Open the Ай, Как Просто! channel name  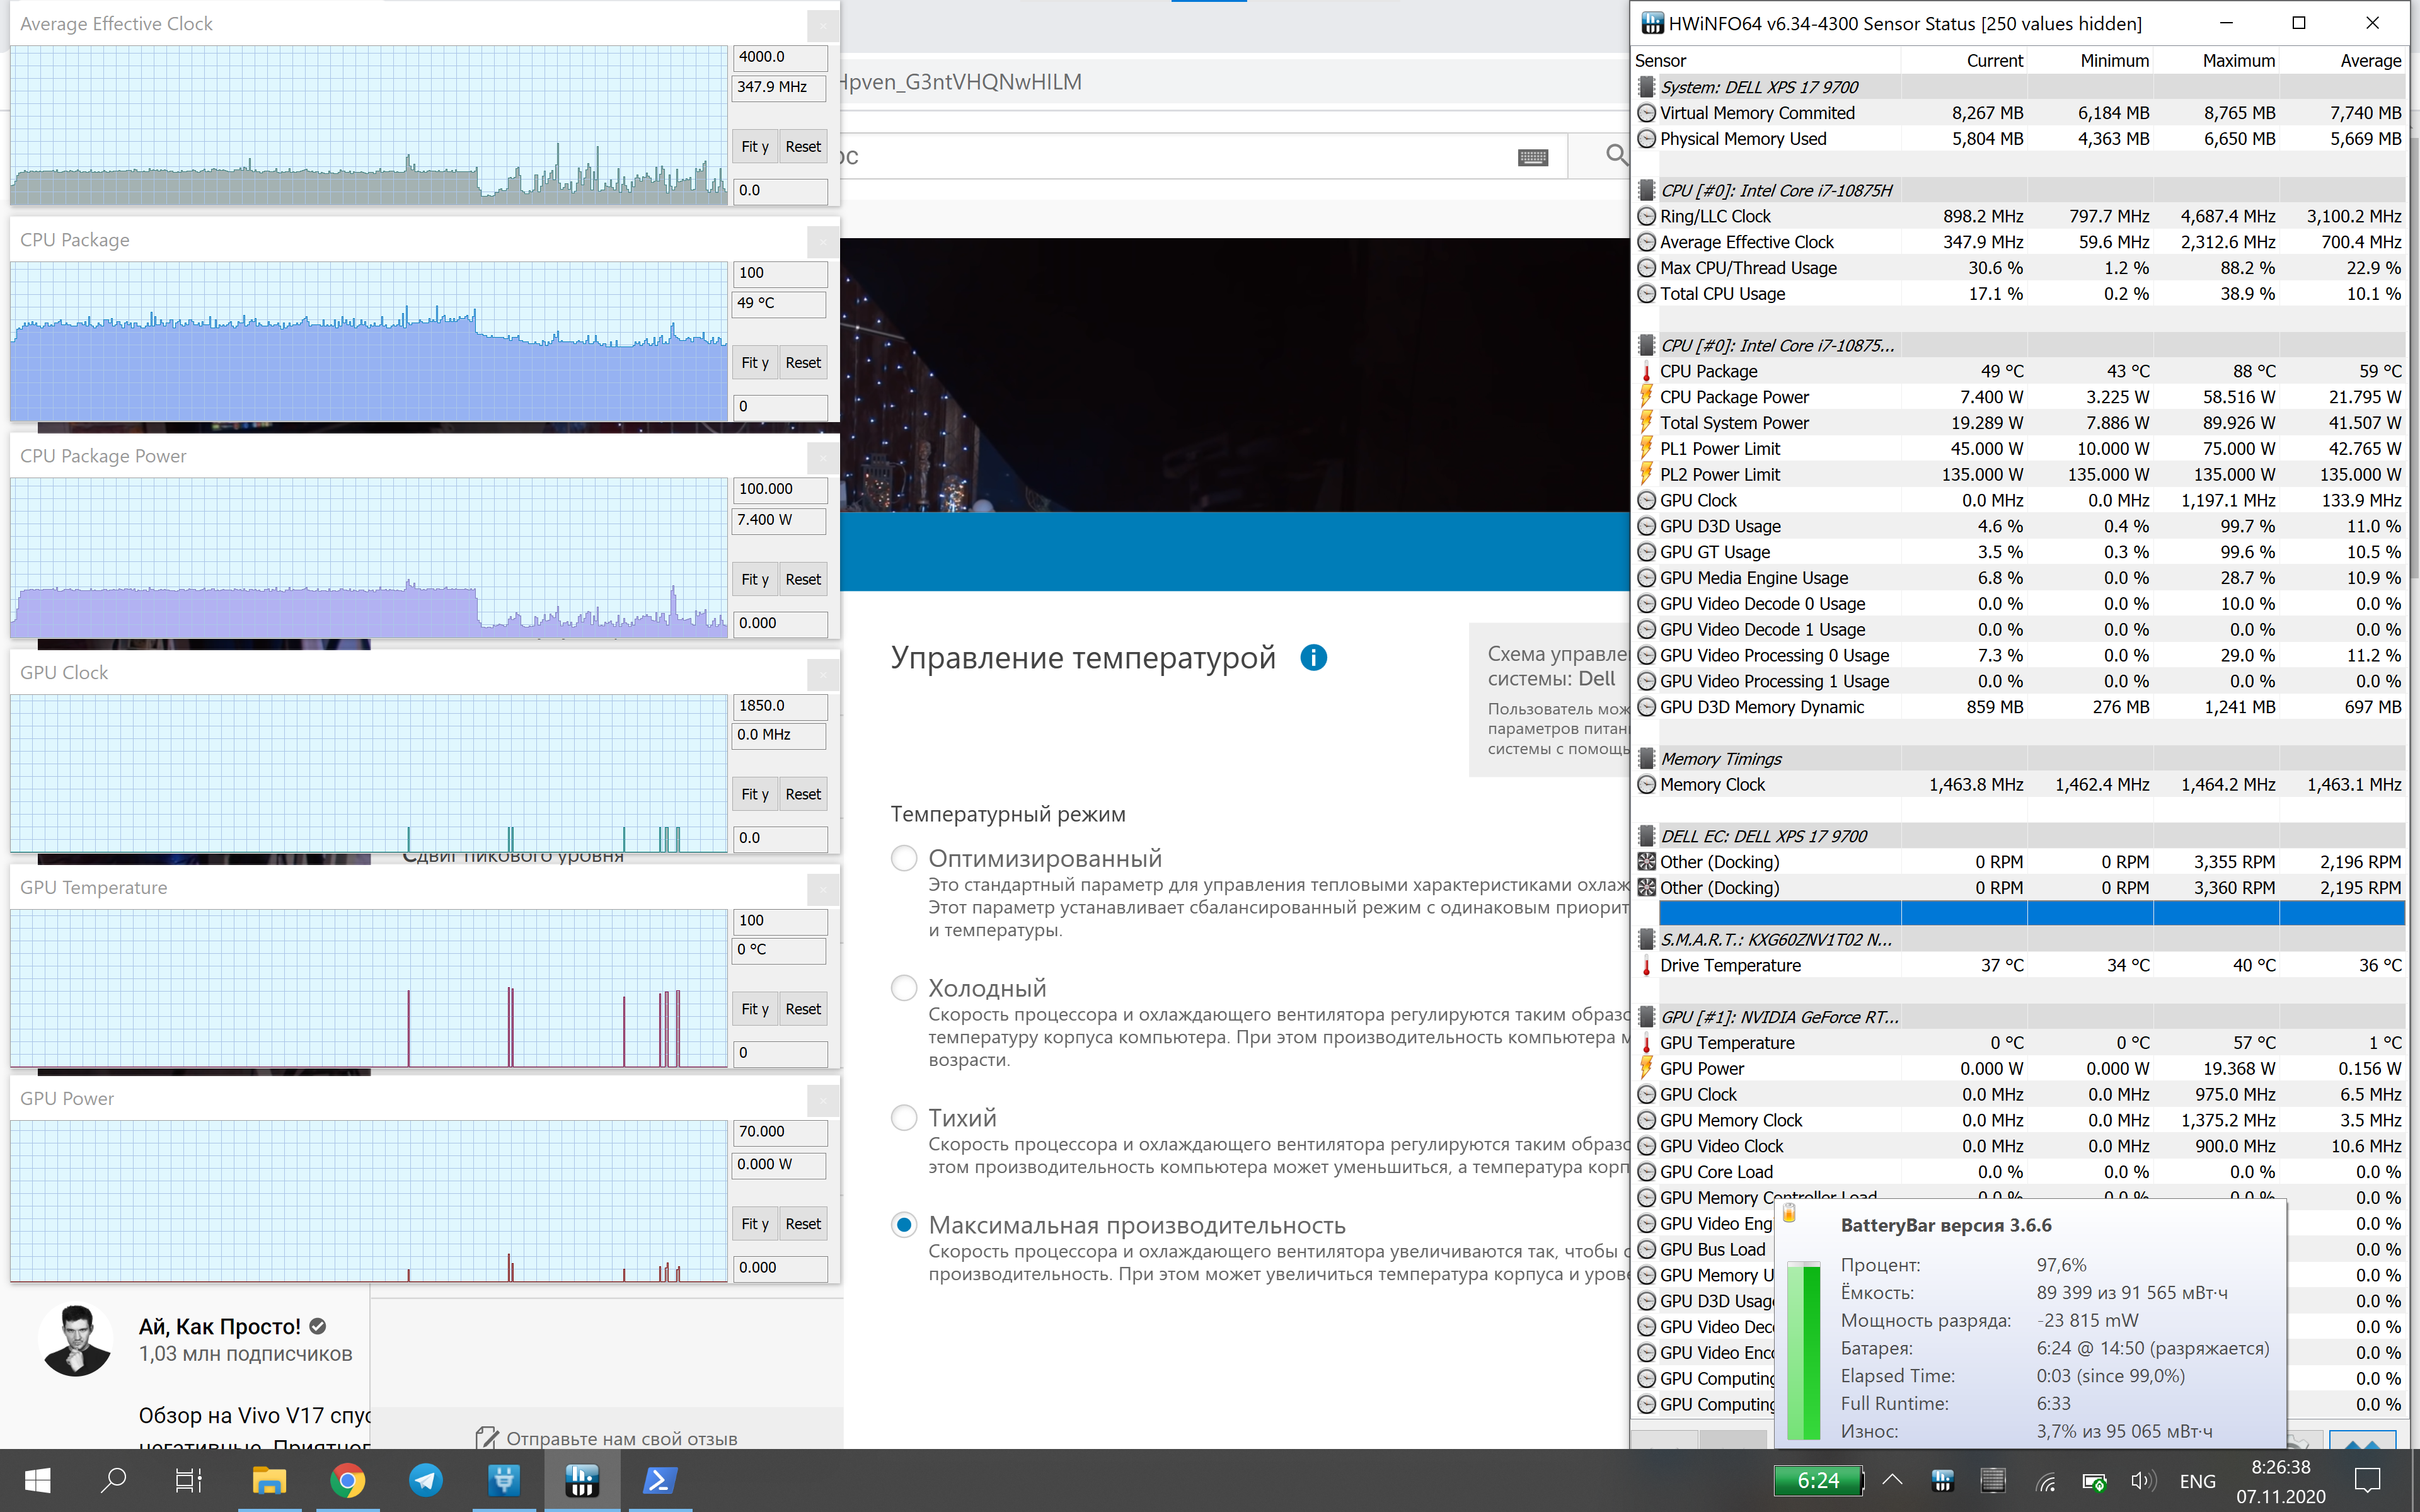[x=219, y=1326]
